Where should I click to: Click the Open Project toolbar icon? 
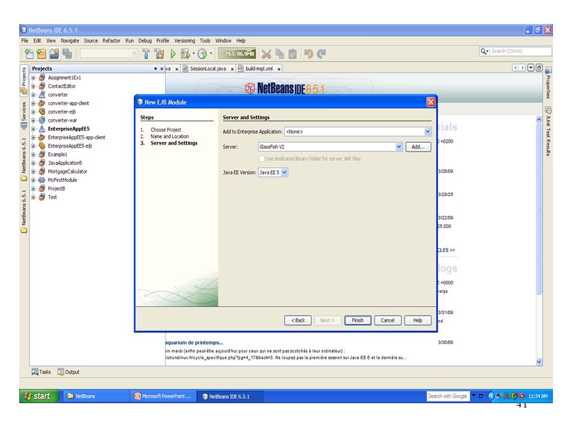pyautogui.click(x=54, y=54)
